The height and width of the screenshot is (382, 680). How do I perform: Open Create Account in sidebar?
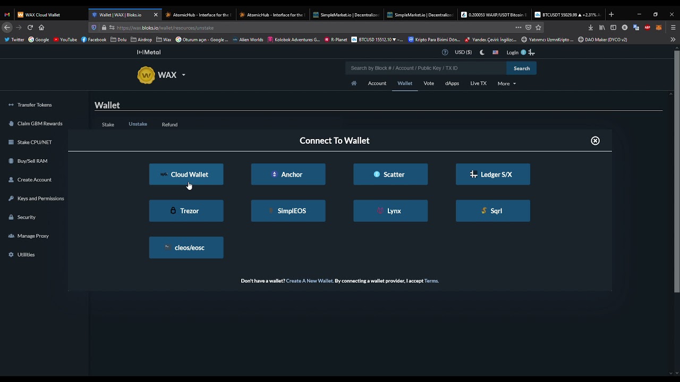click(30, 179)
